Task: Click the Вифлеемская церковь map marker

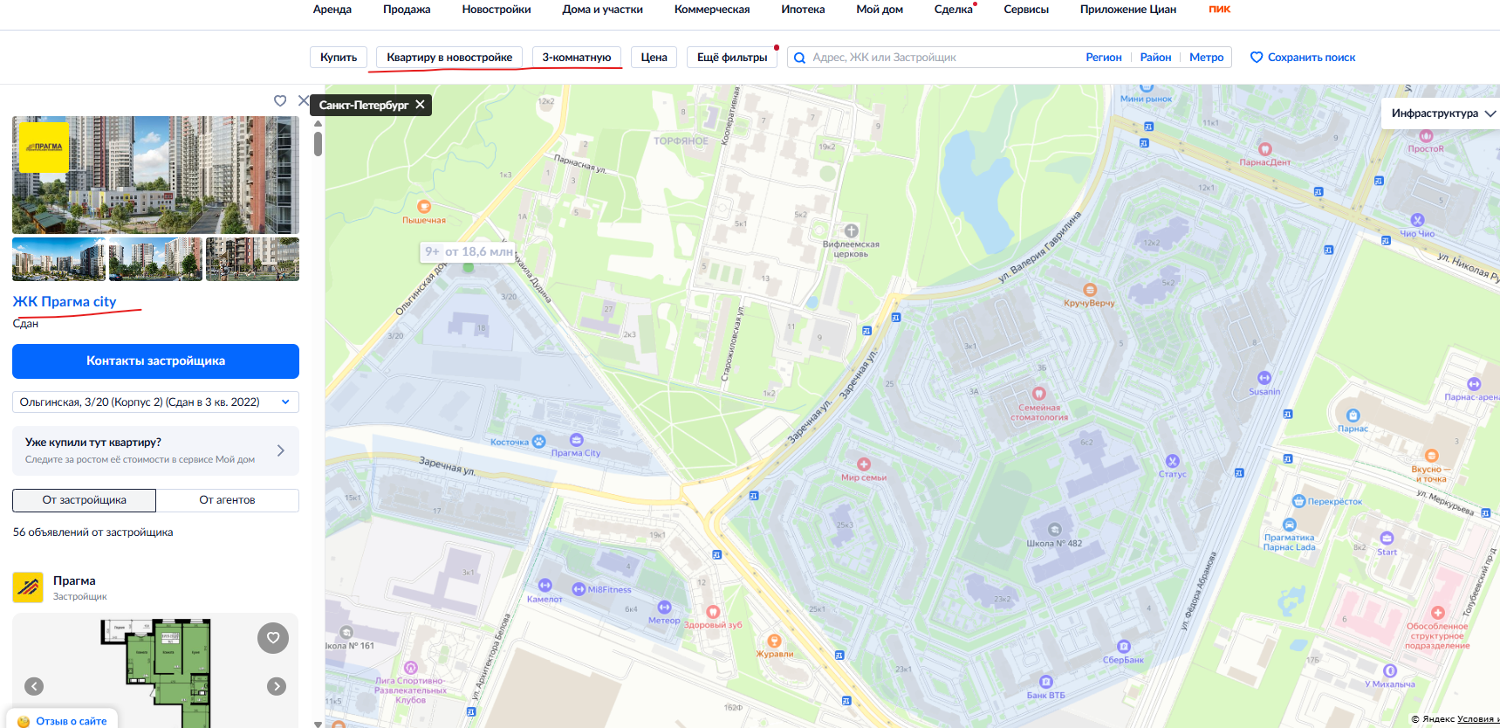Action: coord(851,231)
